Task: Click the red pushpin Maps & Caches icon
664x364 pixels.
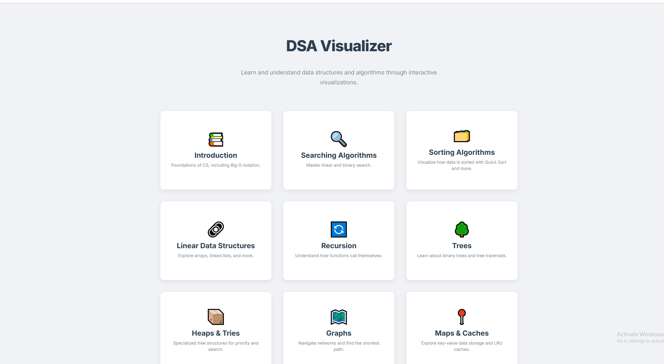Action: [462, 317]
